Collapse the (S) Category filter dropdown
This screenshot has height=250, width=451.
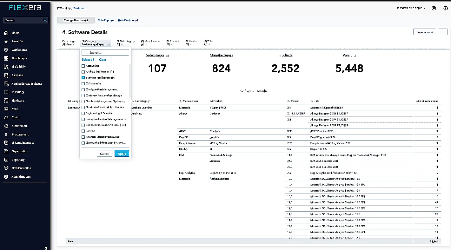point(96,43)
